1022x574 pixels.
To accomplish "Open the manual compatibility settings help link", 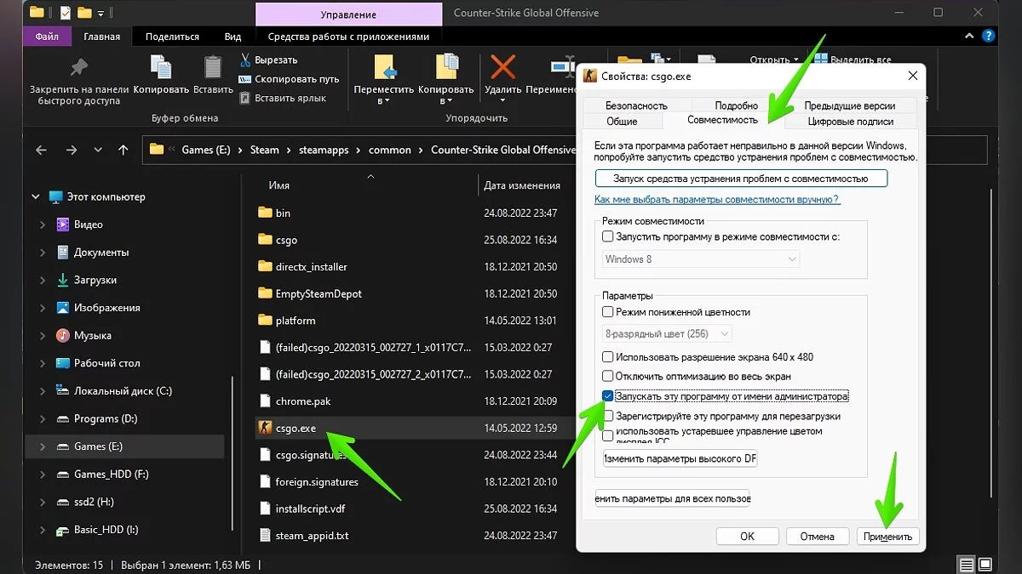I will click(x=717, y=199).
